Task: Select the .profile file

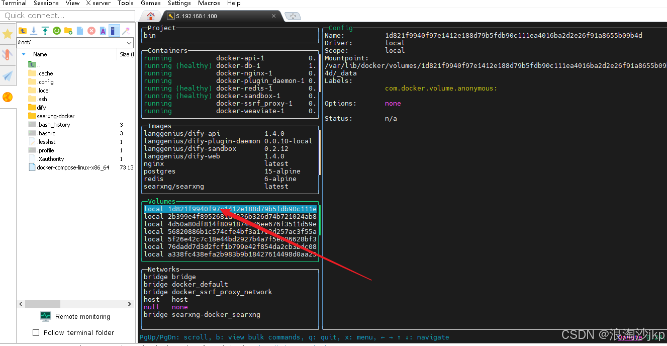Action: tap(41, 150)
